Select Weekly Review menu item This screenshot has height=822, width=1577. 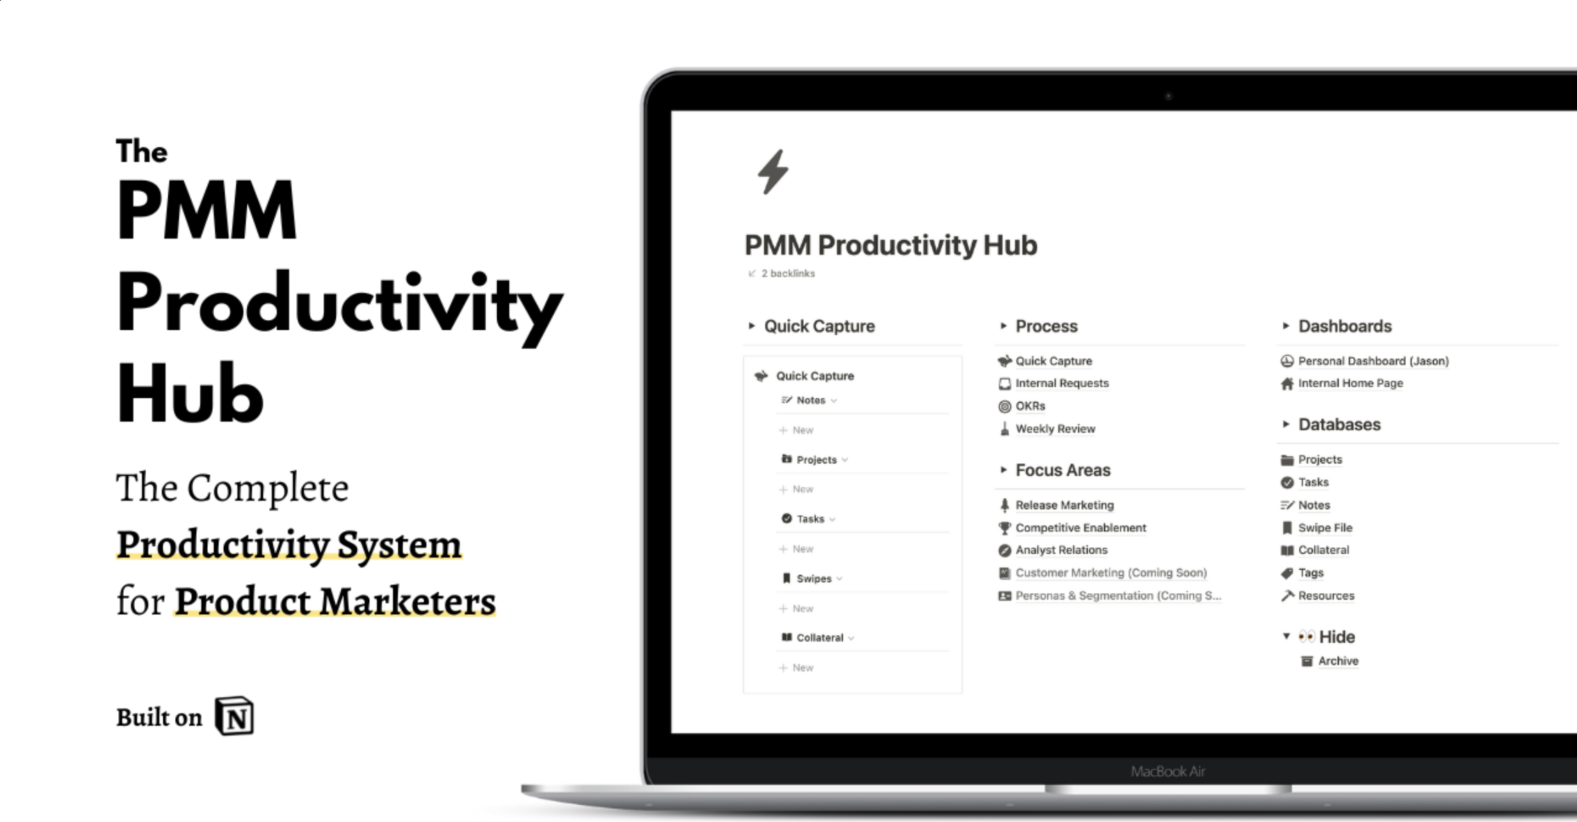coord(1054,428)
